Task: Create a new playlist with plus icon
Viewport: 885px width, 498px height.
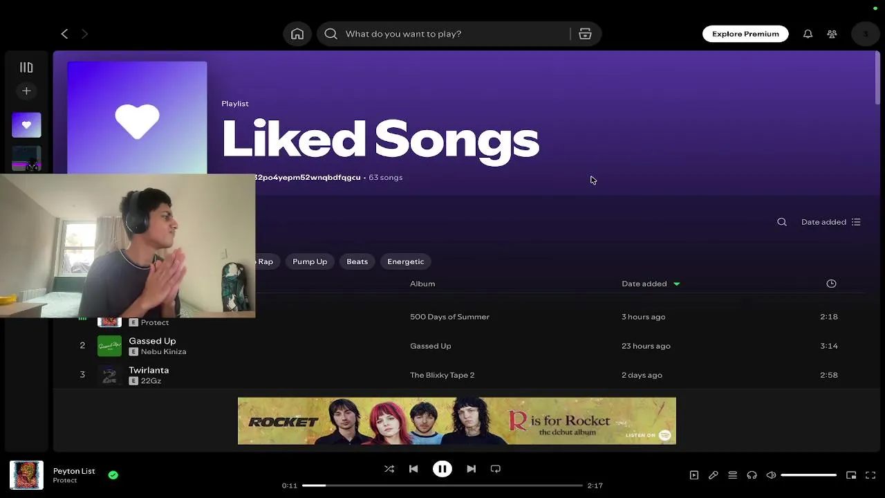Action: tap(26, 91)
